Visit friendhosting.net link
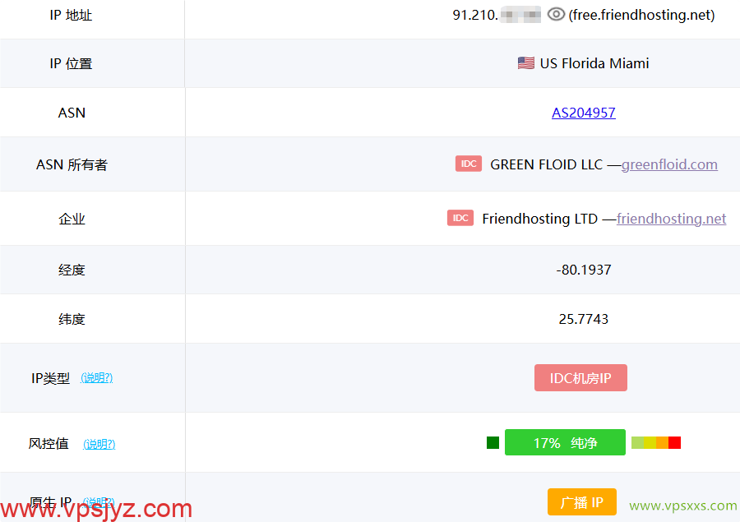Screen dimensions: 740x522 click(x=671, y=219)
